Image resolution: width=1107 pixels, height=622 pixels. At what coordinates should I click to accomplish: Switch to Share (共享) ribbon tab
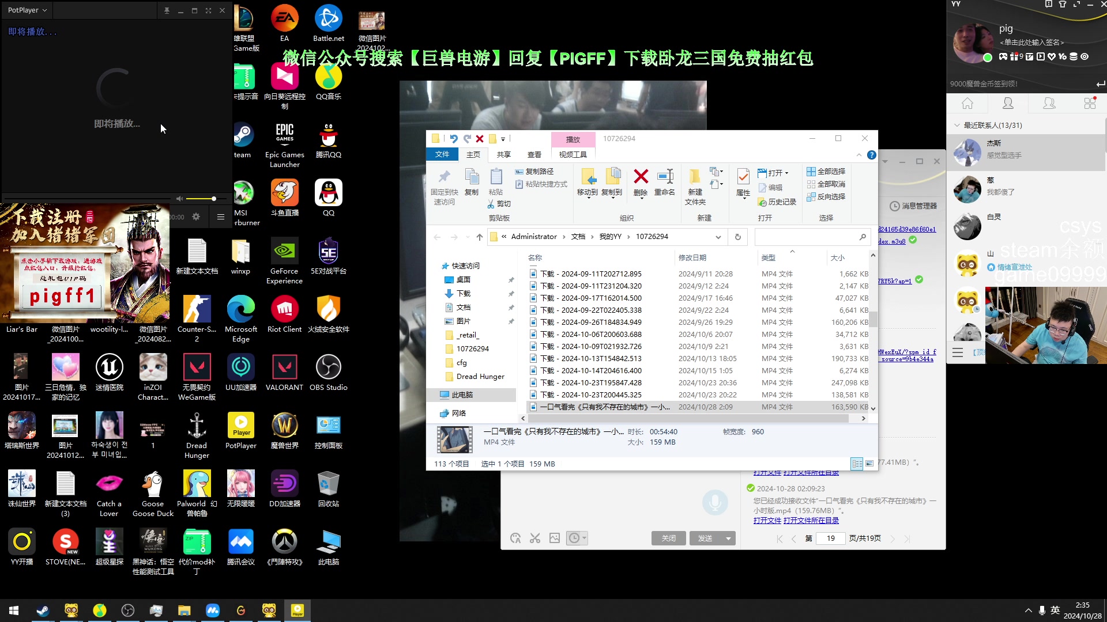pos(504,155)
